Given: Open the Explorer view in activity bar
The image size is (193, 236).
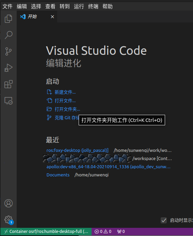Looking at the screenshot, I should (9, 19).
